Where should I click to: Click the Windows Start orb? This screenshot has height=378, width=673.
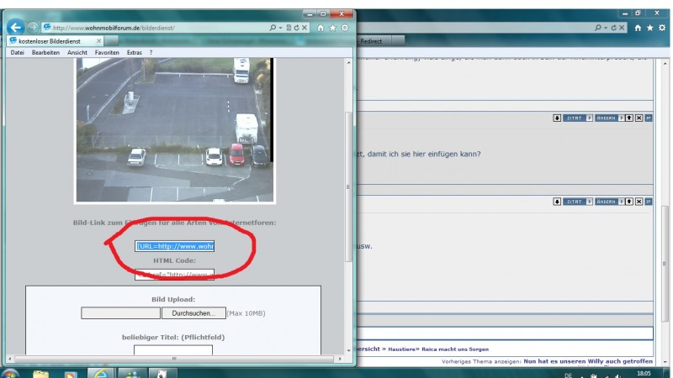pyautogui.click(x=11, y=372)
